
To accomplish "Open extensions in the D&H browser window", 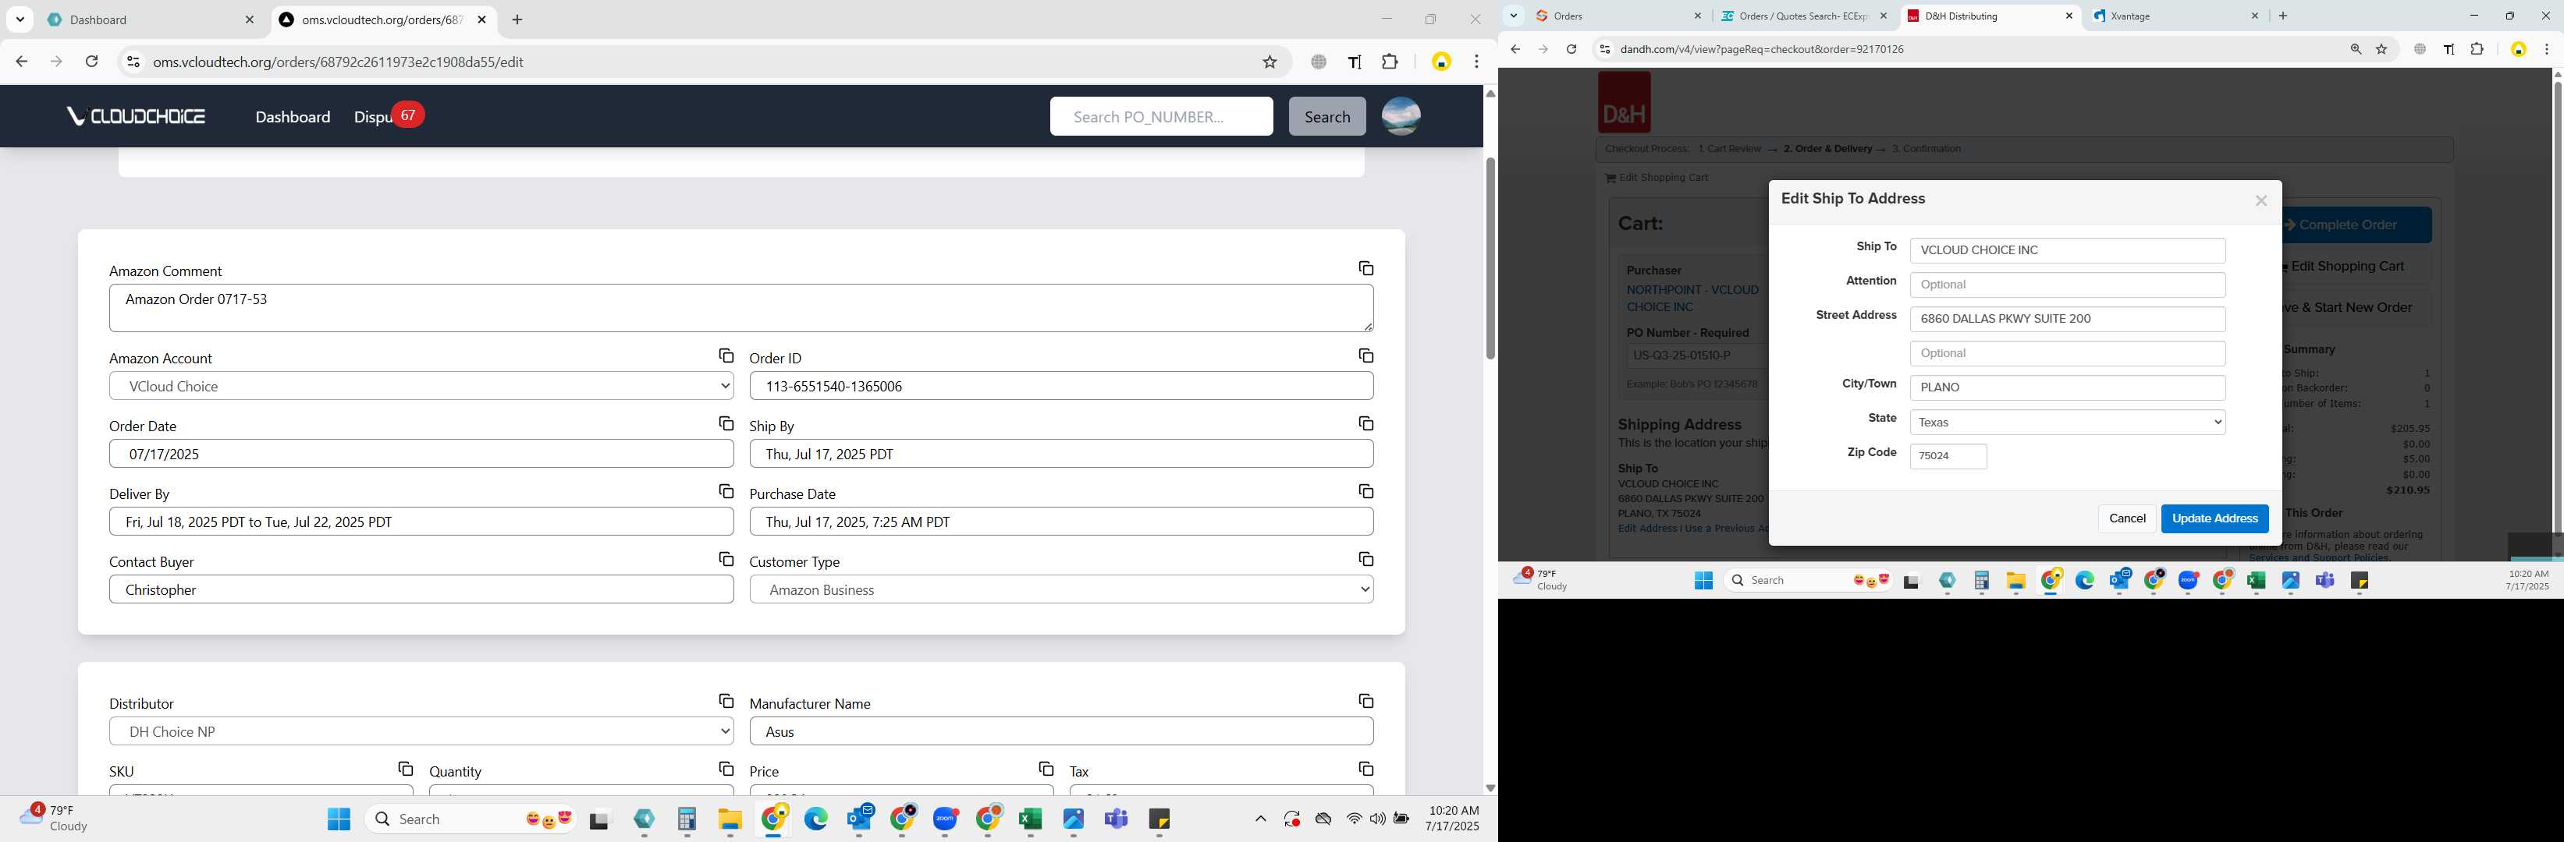I will coord(2477,48).
